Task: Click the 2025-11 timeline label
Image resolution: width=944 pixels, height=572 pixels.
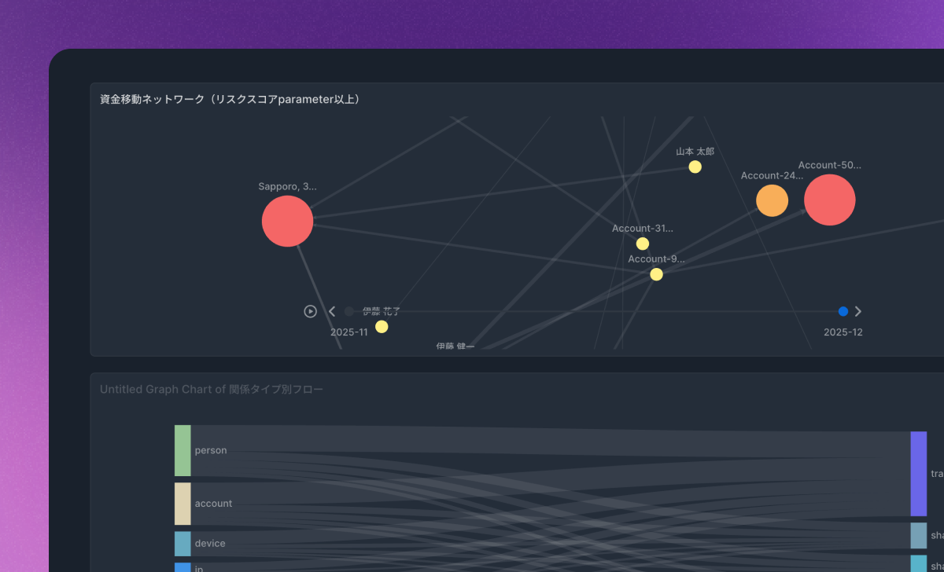Action: pos(348,332)
